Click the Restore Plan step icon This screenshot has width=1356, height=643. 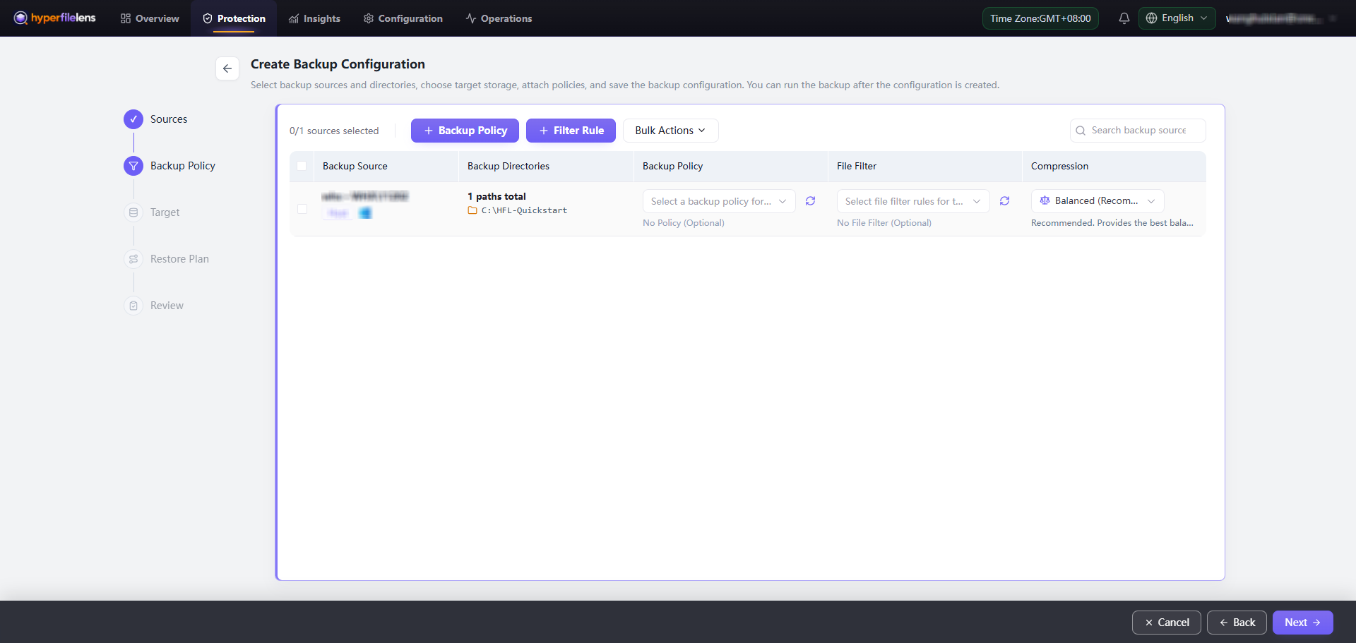click(133, 259)
